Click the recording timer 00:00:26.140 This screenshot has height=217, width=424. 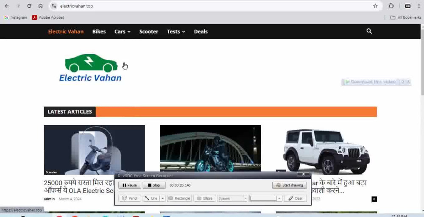[x=180, y=185]
